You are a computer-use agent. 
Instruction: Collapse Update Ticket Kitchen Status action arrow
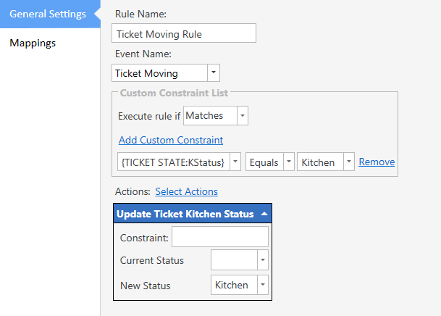tap(264, 214)
